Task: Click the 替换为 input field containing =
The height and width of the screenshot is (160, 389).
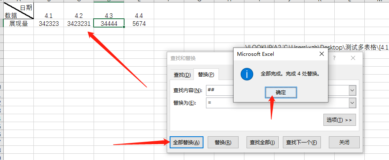Action: coord(277,103)
